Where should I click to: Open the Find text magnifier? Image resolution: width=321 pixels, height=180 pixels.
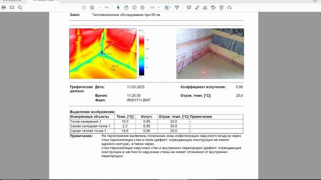[20, 7]
